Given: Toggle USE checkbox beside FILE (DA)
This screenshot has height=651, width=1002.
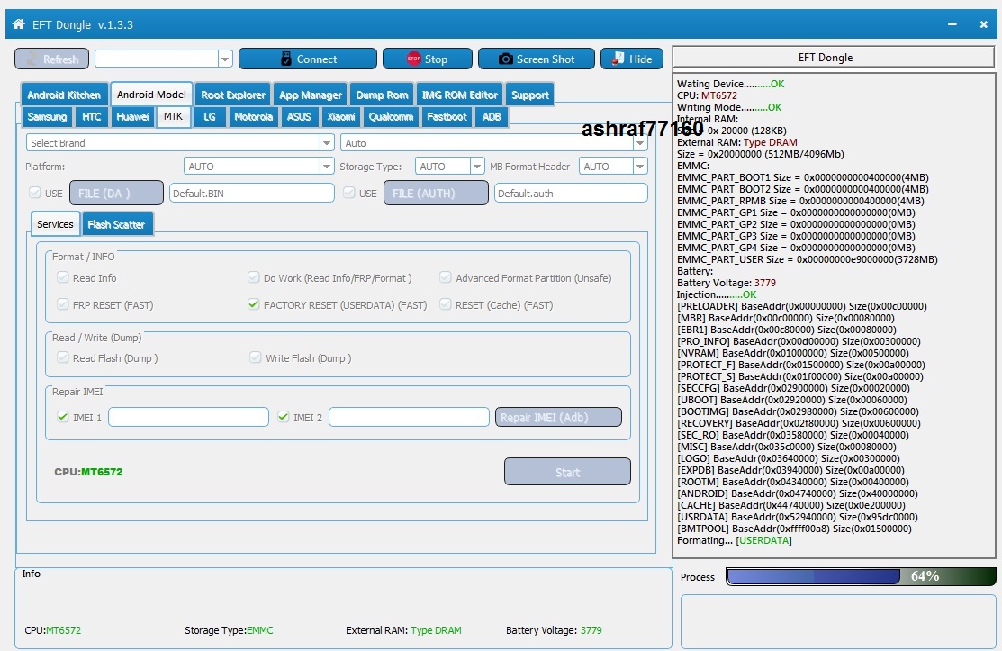Looking at the screenshot, I should click(x=34, y=193).
